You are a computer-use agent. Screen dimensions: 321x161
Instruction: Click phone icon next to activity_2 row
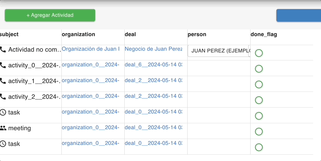pyautogui.click(x=3, y=97)
